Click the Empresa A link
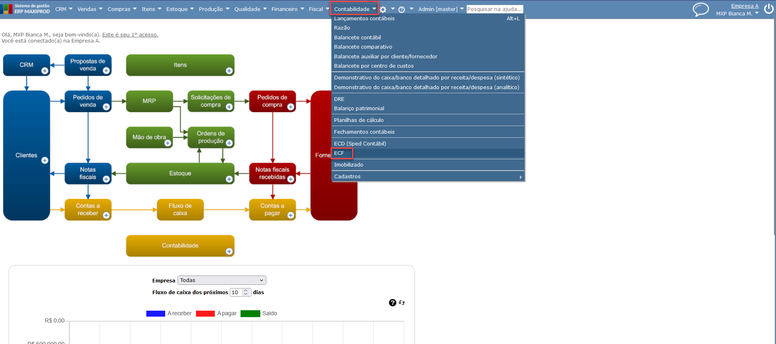 745,6
